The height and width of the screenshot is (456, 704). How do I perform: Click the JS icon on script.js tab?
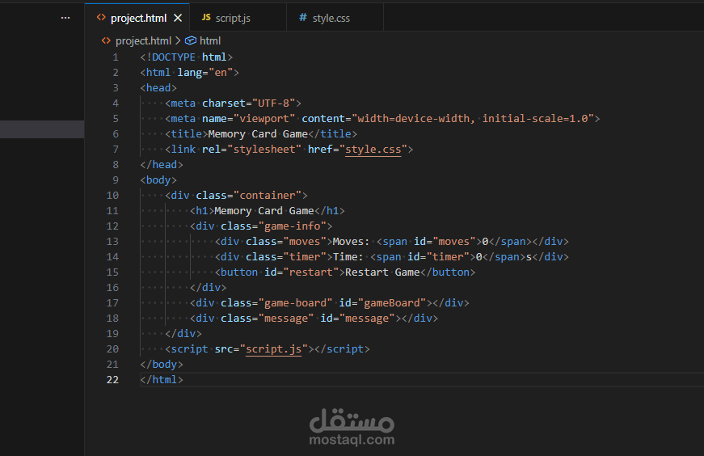point(206,17)
